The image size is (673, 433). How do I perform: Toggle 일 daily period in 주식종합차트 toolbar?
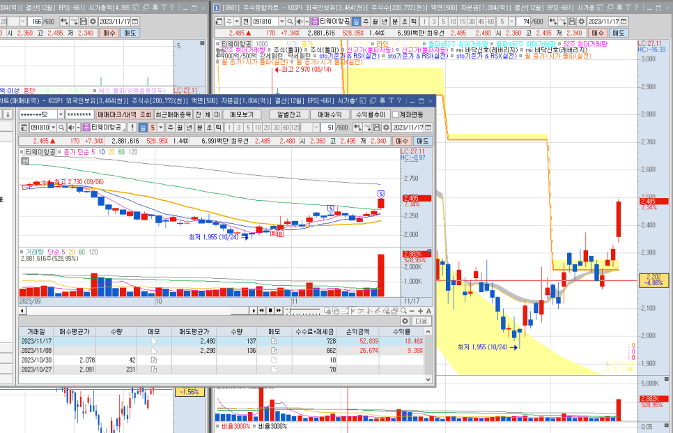(x=356, y=22)
